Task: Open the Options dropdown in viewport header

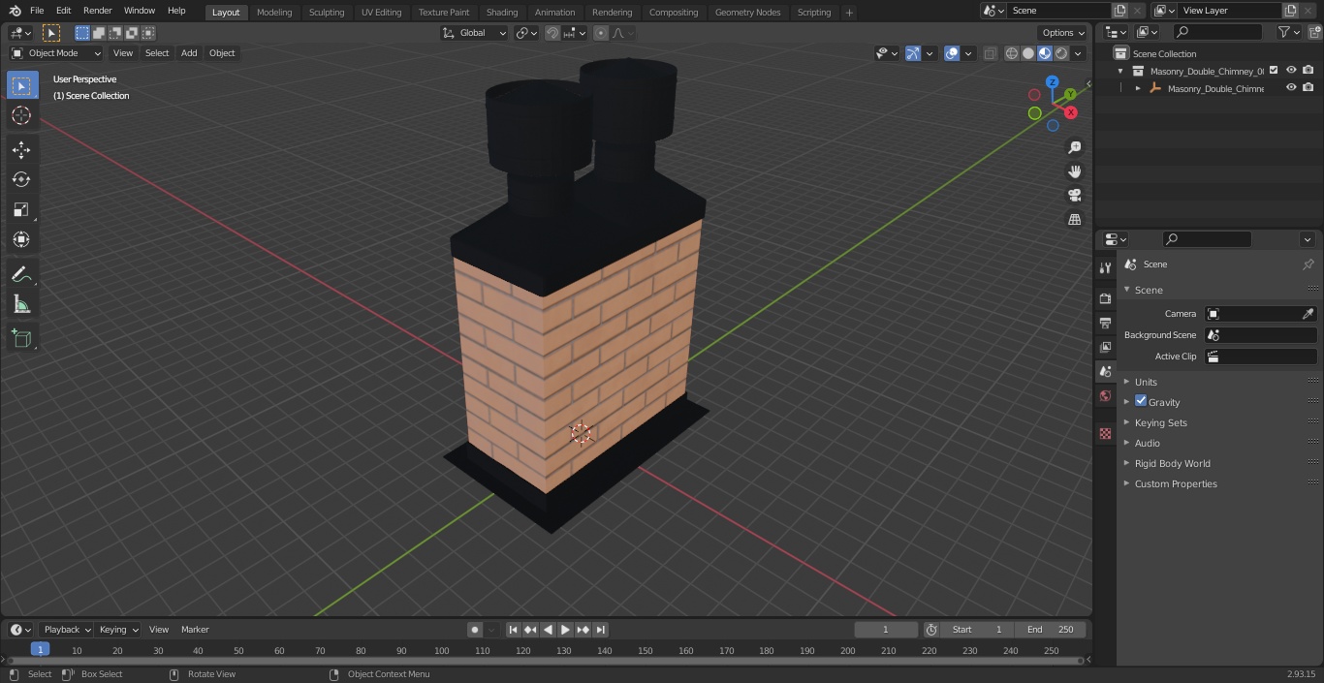Action: tap(1063, 33)
